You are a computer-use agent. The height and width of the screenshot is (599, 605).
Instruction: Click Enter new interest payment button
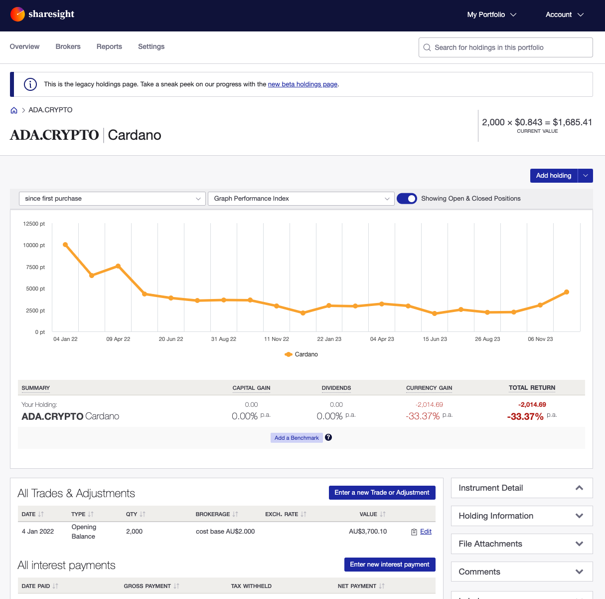(x=390, y=565)
